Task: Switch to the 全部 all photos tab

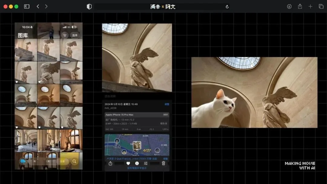Action: tap(62, 162)
